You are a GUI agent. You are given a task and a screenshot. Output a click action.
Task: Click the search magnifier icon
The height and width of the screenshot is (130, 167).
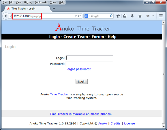coord(111,16)
